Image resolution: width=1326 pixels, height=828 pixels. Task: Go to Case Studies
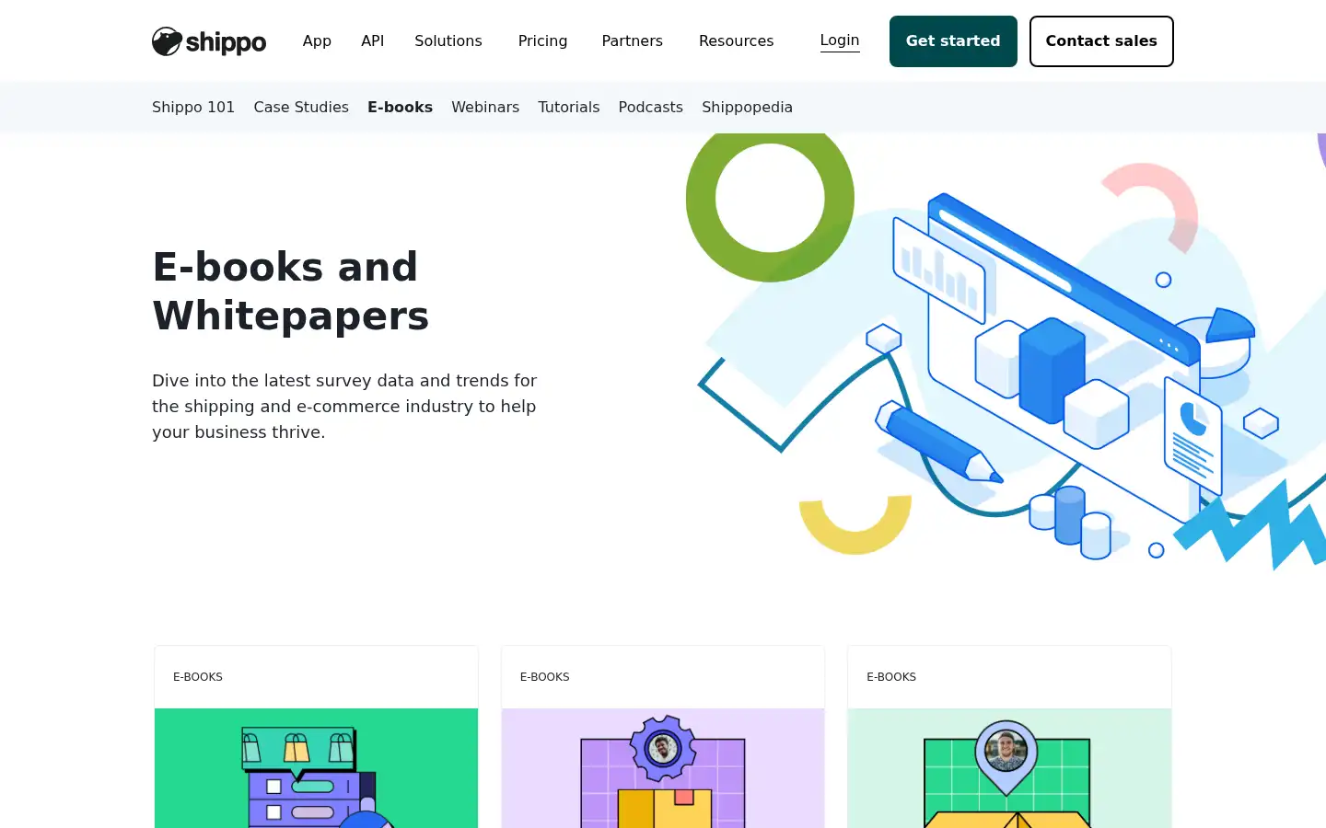pyautogui.click(x=301, y=107)
